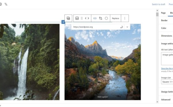Move image left with the arrow

[x=86, y=18]
